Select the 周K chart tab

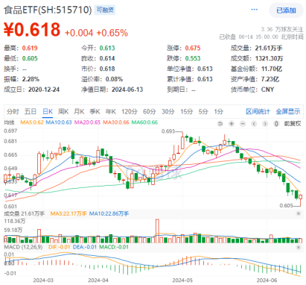tap(63, 111)
